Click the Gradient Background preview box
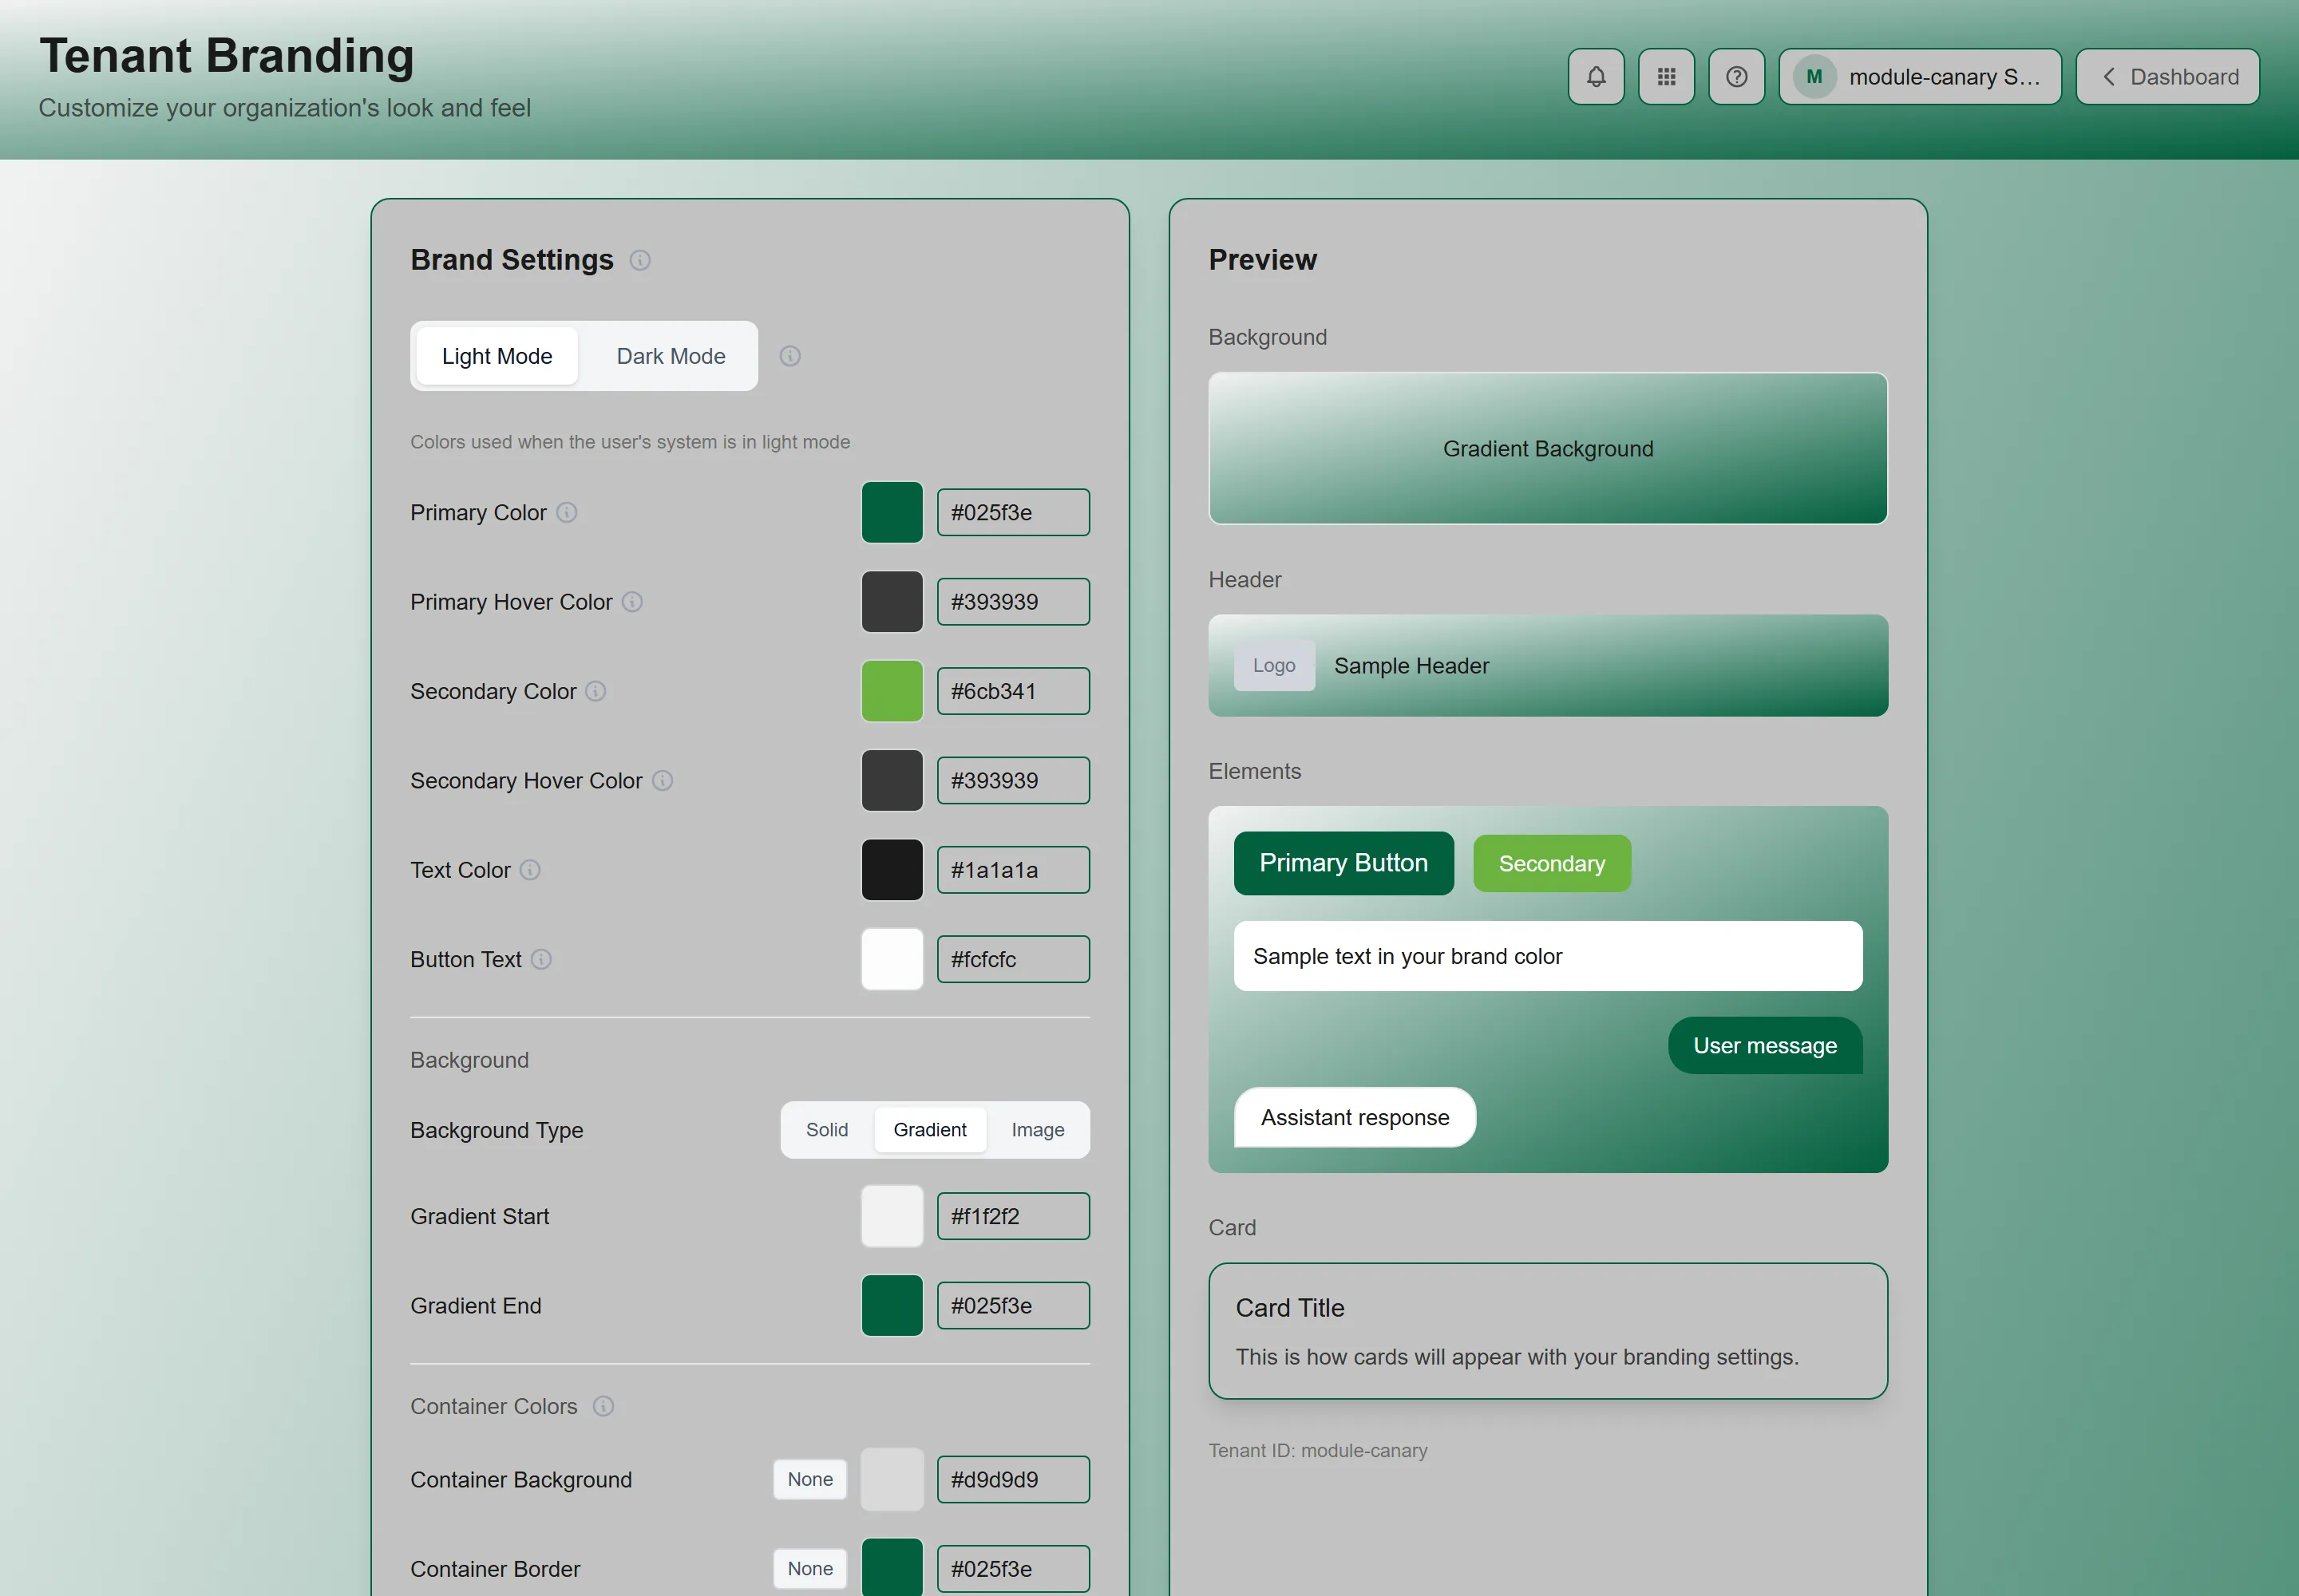The height and width of the screenshot is (1596, 2299). tap(1548, 449)
